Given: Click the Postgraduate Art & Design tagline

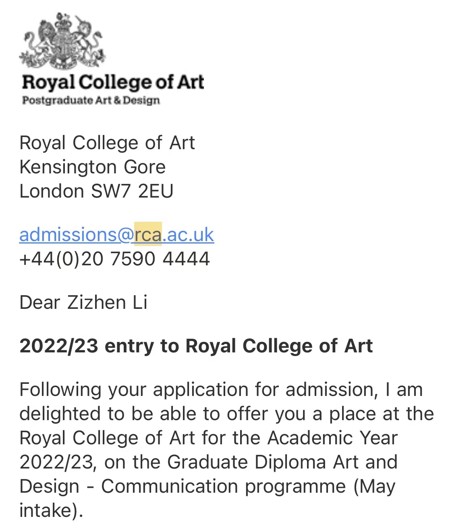Looking at the screenshot, I should (x=91, y=100).
